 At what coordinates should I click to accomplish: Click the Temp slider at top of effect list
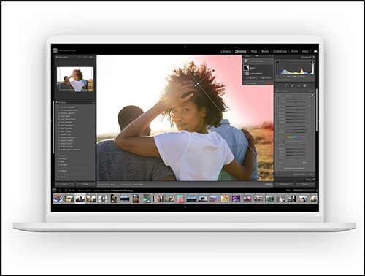click(296, 99)
